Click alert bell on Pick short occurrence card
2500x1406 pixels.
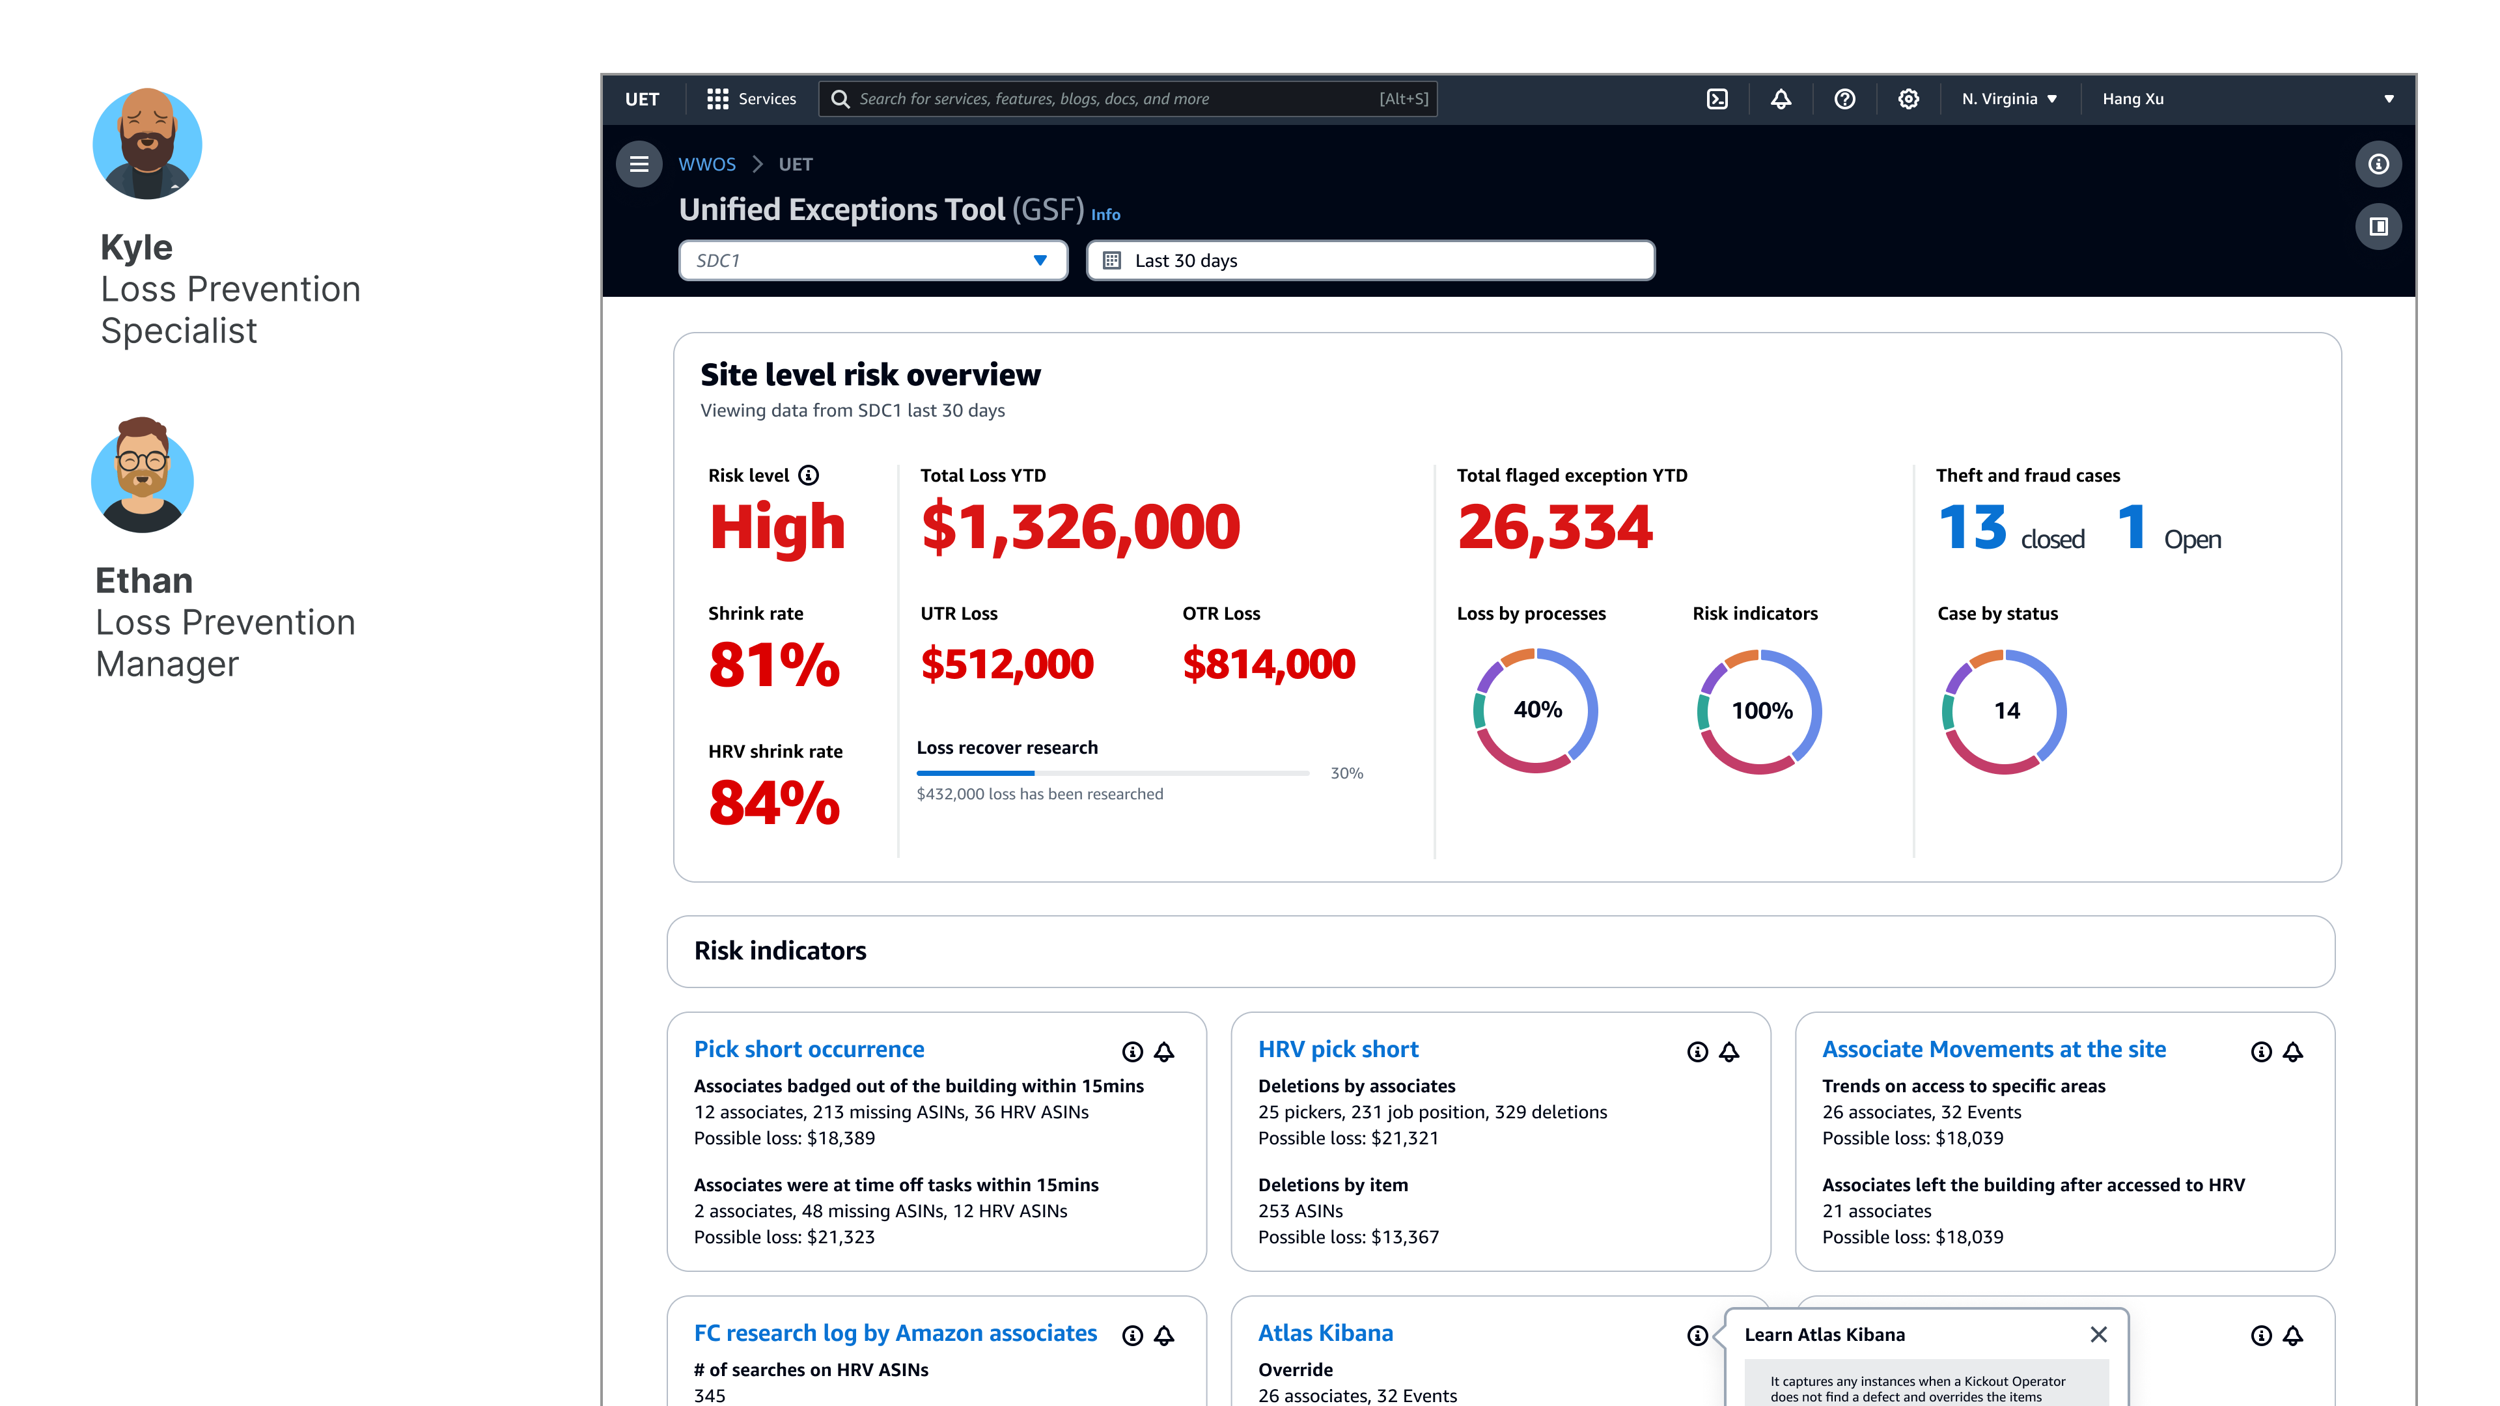pos(1163,1052)
